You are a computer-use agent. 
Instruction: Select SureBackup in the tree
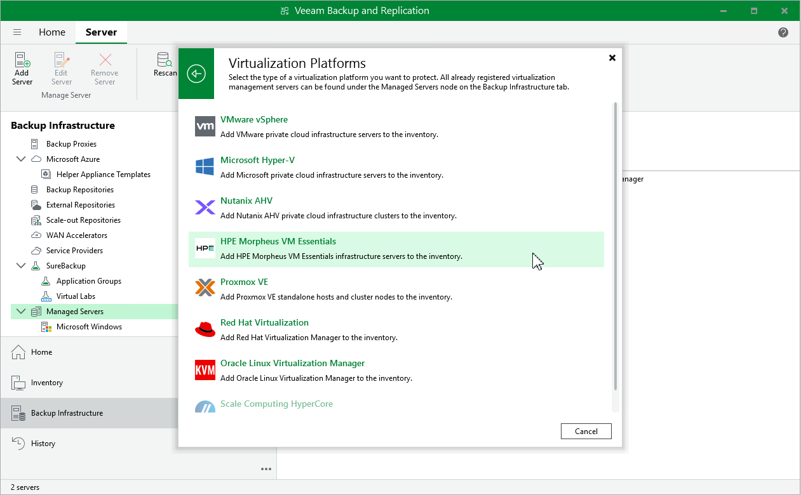tap(66, 266)
